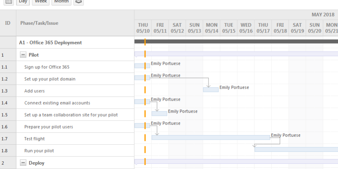Click the Run your pilot Gantt bar
This screenshot has height=169, width=338.
(296, 149)
